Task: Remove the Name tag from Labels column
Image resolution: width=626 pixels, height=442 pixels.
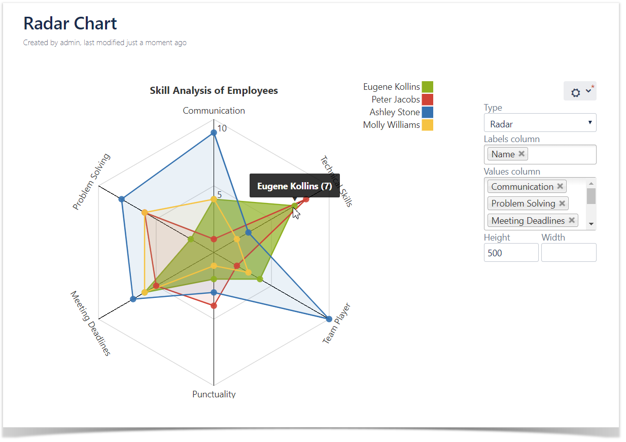Action: click(521, 154)
